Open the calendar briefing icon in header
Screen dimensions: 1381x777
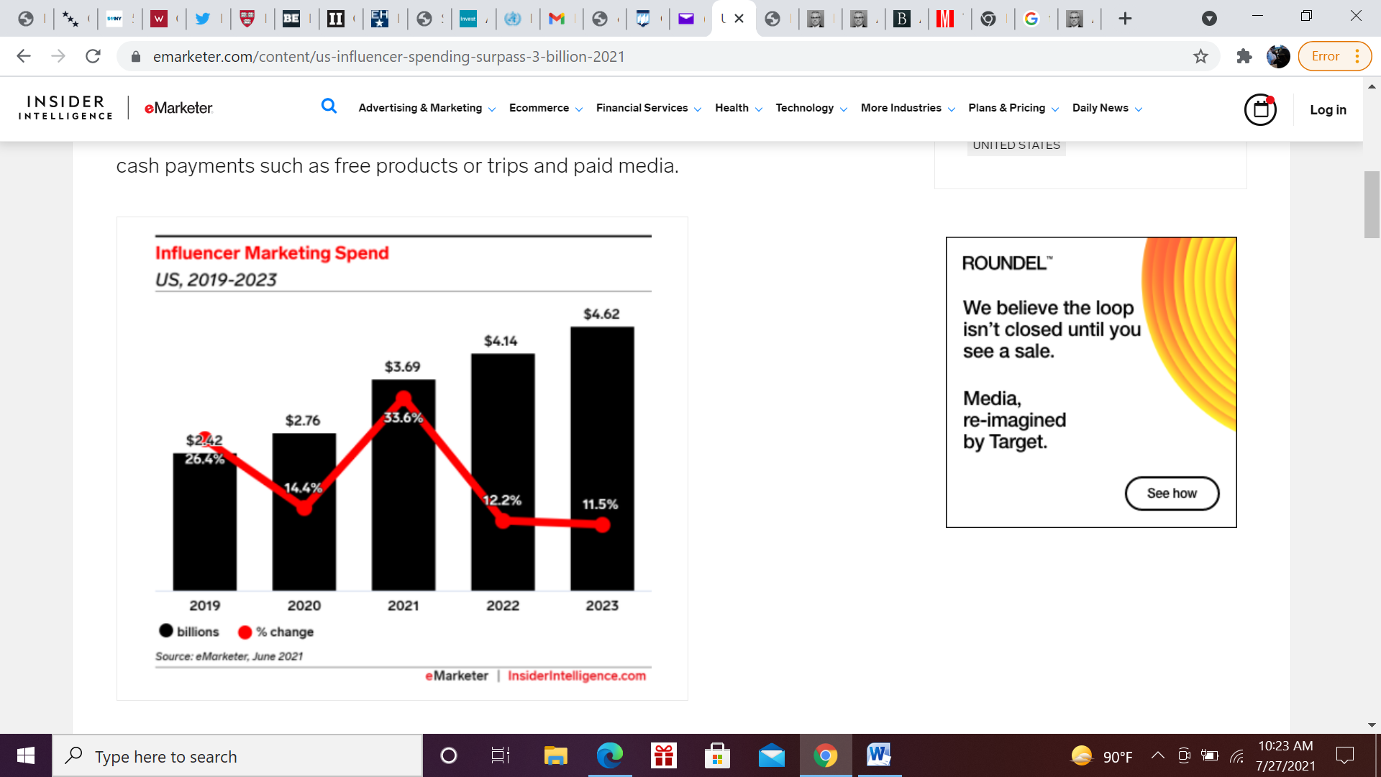[1260, 109]
